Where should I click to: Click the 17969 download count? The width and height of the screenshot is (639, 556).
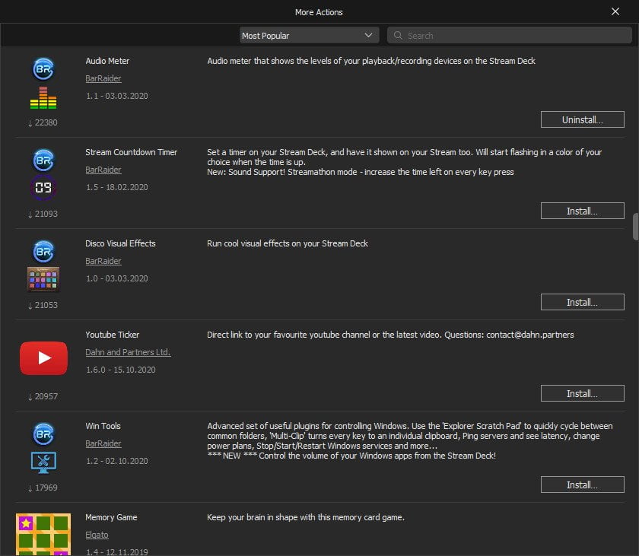pyautogui.click(x=43, y=488)
